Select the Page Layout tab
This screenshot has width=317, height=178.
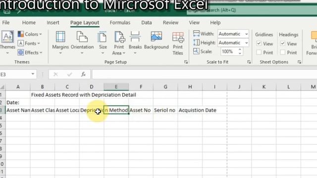pyautogui.click(x=85, y=23)
